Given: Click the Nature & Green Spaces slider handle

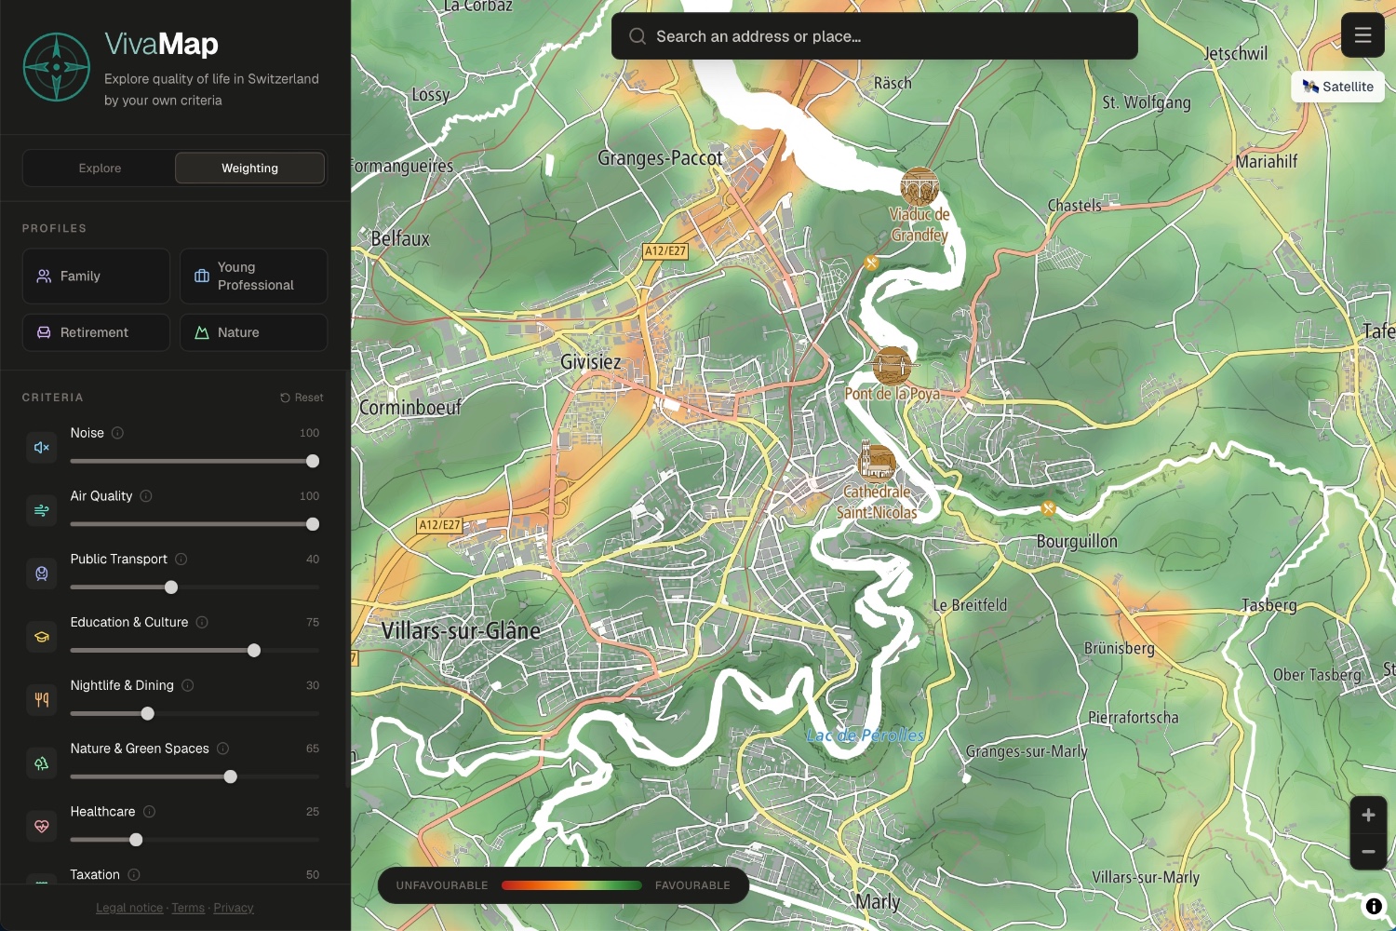Looking at the screenshot, I should pos(231,776).
